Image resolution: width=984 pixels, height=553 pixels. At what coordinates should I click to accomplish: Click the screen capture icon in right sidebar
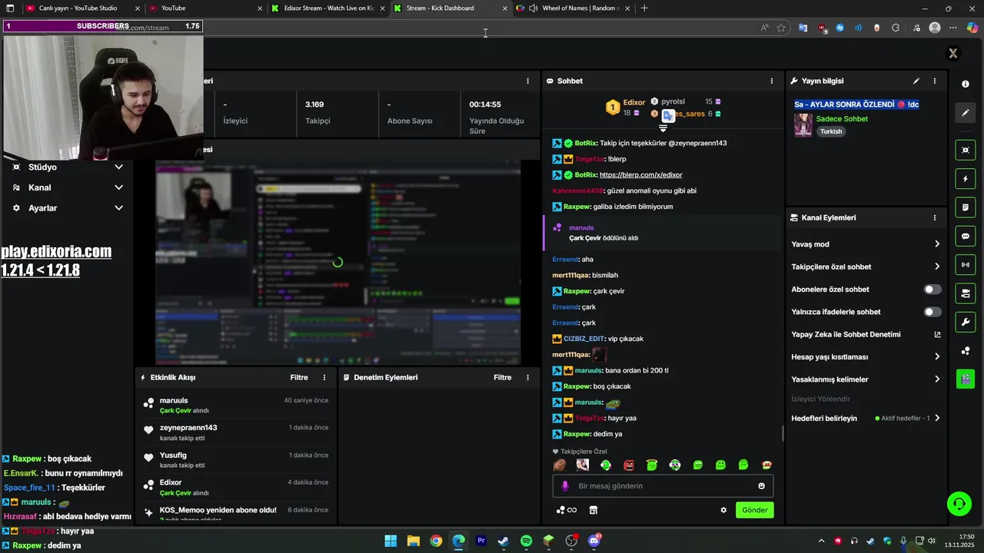[966, 150]
